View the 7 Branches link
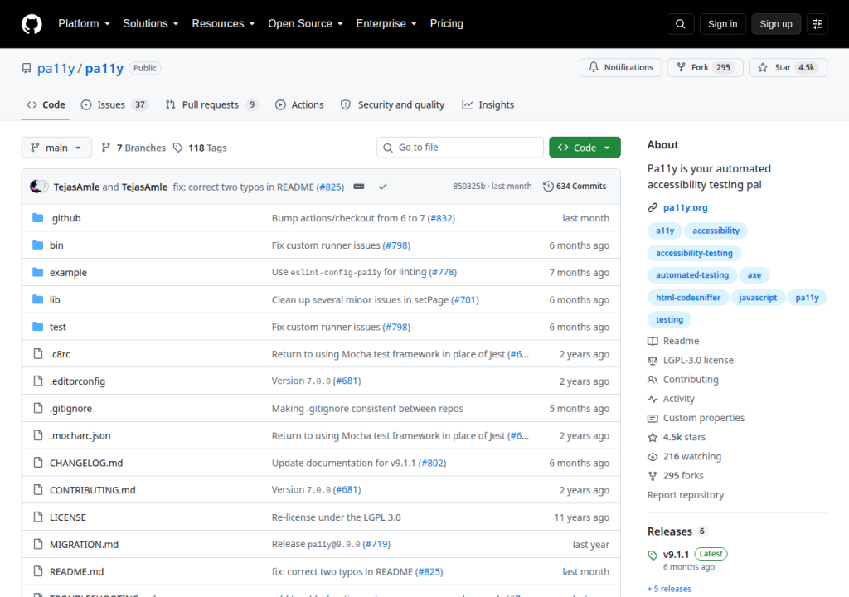Viewport: 849px width, 597px height. pyautogui.click(x=133, y=148)
